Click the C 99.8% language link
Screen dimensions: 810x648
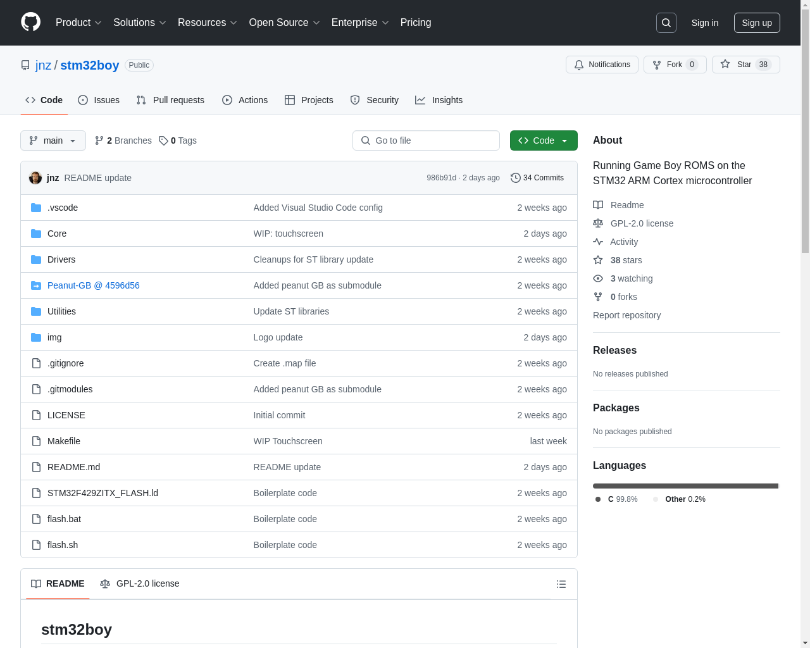(616, 499)
